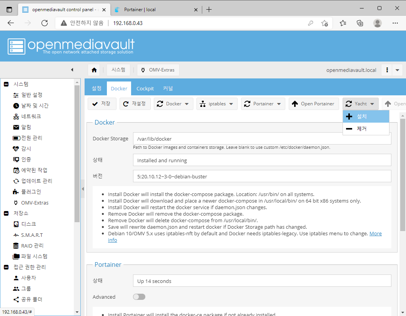Open the iptables dropdown button

coord(217,104)
